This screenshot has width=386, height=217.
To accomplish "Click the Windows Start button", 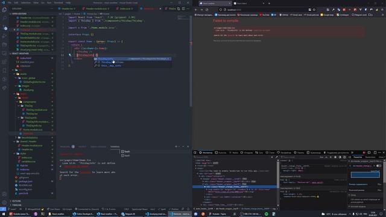I will pyautogui.click(x=3, y=214).
